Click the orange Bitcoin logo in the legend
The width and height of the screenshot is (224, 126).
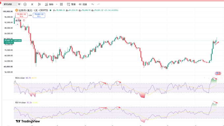click(x=16, y=10)
